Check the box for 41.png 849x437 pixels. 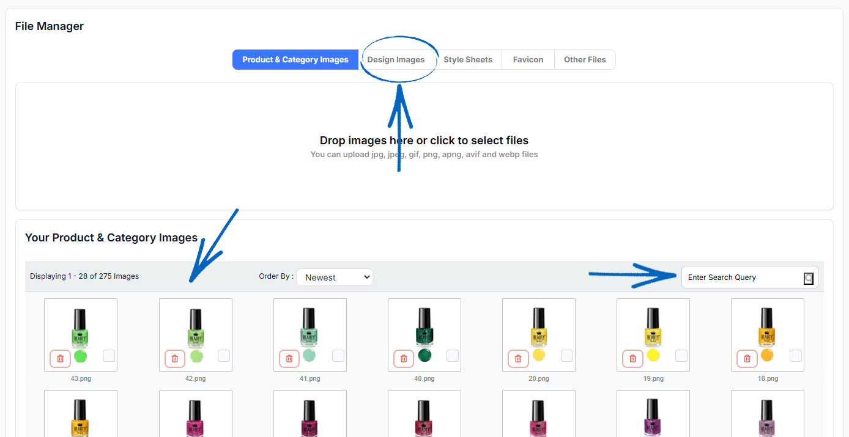[338, 356]
